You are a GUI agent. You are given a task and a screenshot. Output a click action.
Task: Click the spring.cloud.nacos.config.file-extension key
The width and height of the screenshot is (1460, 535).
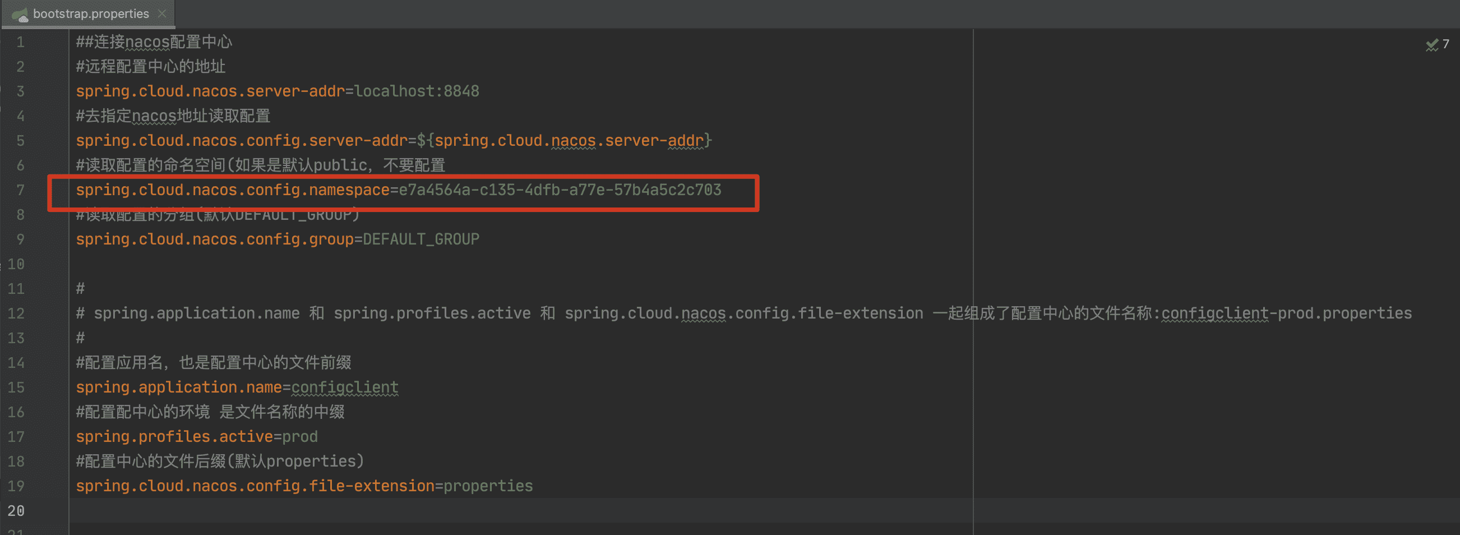coord(255,486)
